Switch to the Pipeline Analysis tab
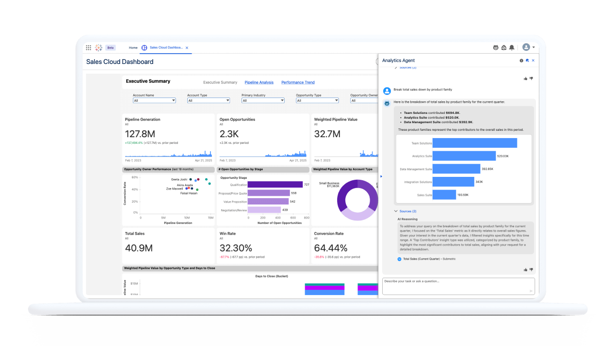The height and width of the screenshot is (346, 615). coord(259,82)
